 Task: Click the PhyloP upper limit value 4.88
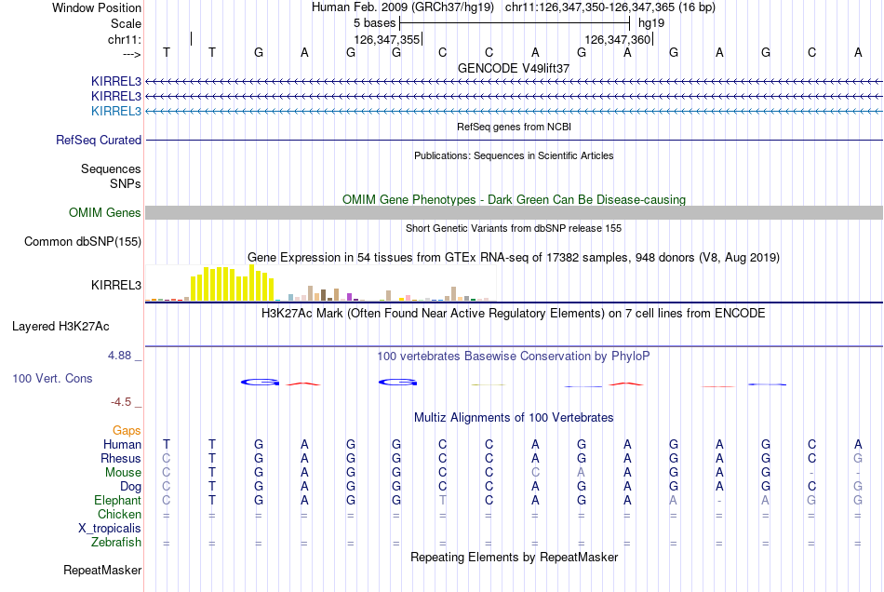click(x=119, y=356)
